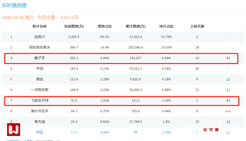This screenshot has height=141, width=246.
Task: Click cumulative box office 79,431.2
Action: click(x=136, y=69)
